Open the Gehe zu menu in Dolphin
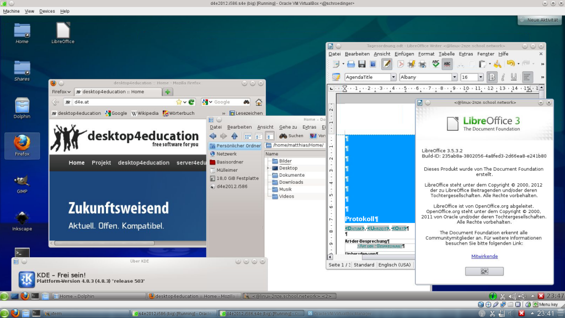 [288, 127]
